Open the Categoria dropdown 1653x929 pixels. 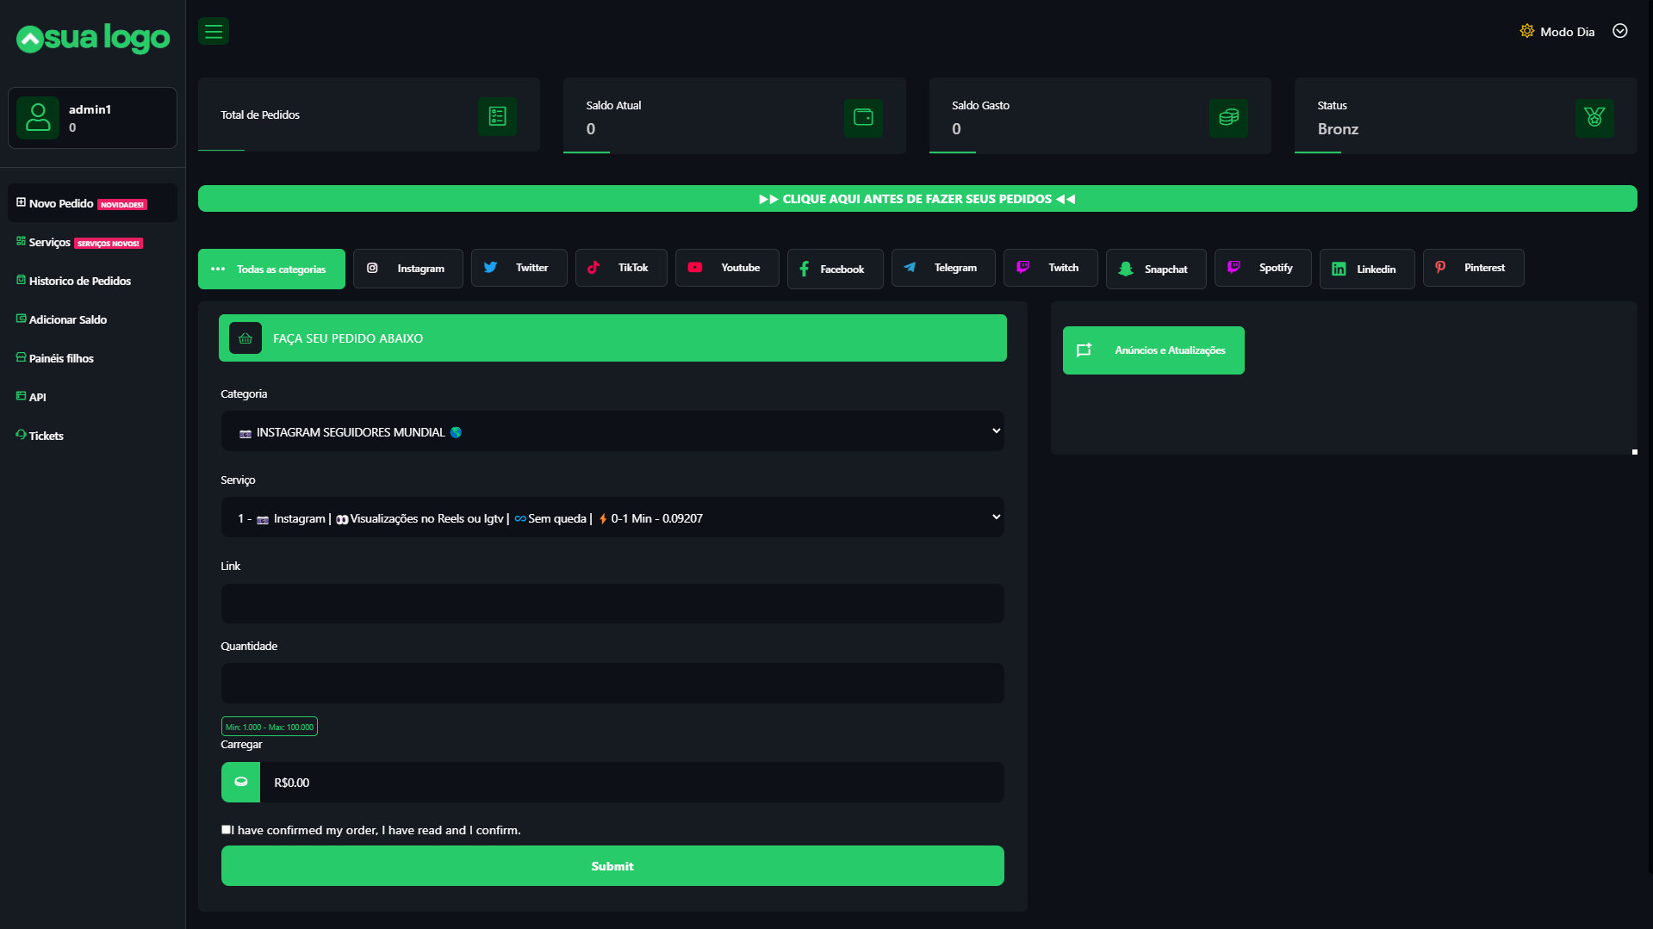point(612,430)
